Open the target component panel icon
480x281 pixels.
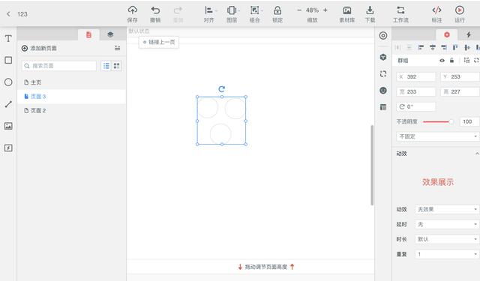383,35
